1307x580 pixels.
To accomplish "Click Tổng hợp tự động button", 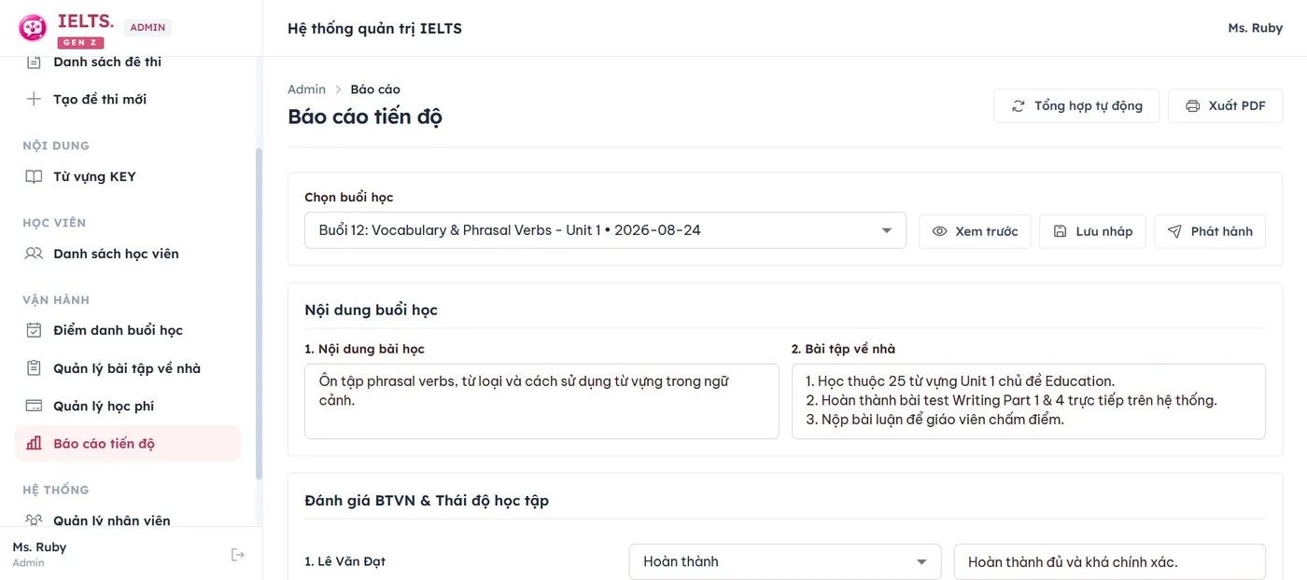I will pos(1076,106).
